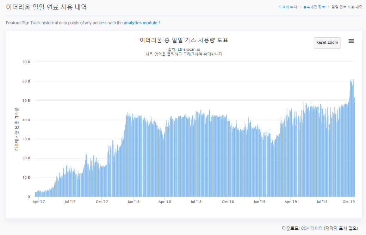The height and width of the screenshot is (235, 366).
Task: Open the analytics module link
Action: 142,23
